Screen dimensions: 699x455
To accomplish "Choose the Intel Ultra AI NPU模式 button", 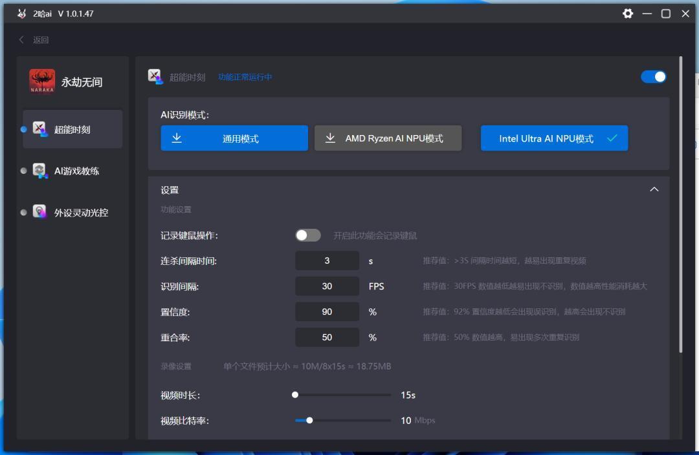I will click(554, 138).
